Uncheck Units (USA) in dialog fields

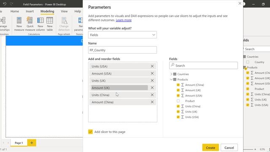click(x=178, y=117)
